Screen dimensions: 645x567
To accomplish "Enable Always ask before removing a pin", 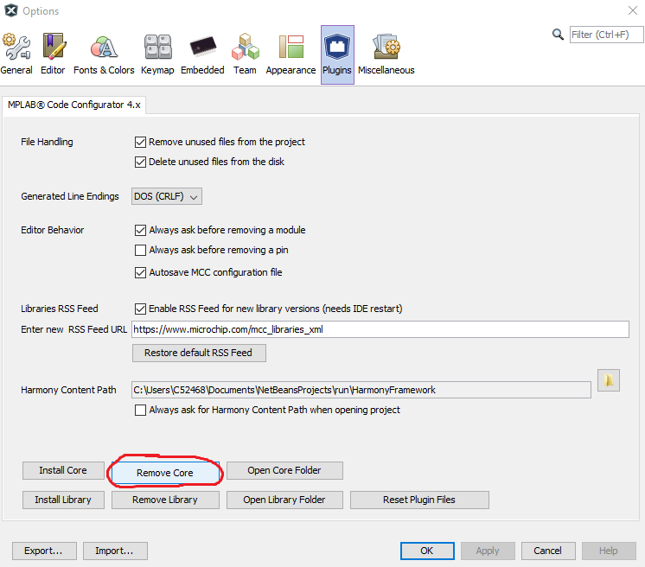I will coord(140,250).
